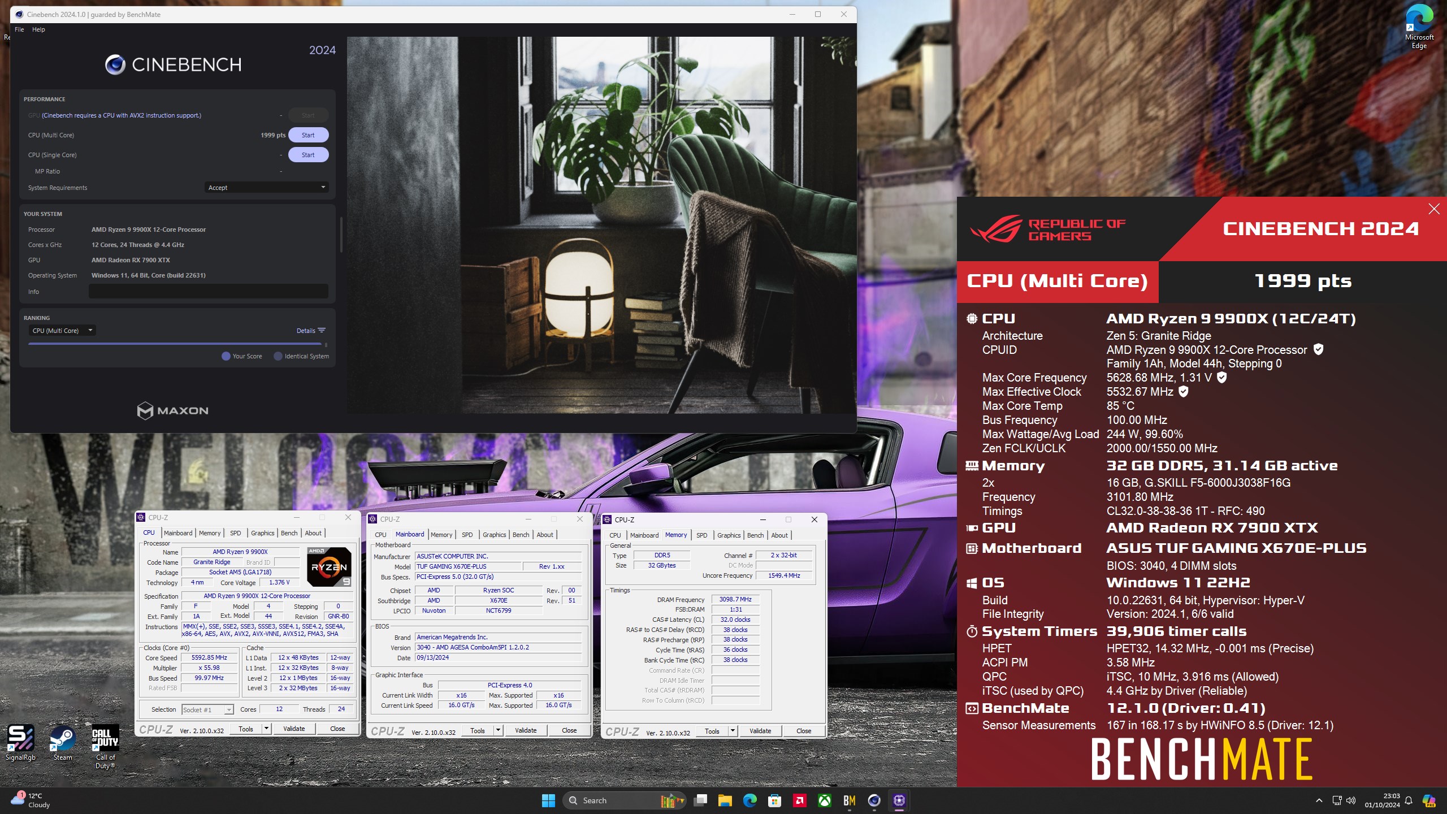The height and width of the screenshot is (814, 1447).
Task: Click the Cinebench icon in its title bar
Action: [x=19, y=14]
